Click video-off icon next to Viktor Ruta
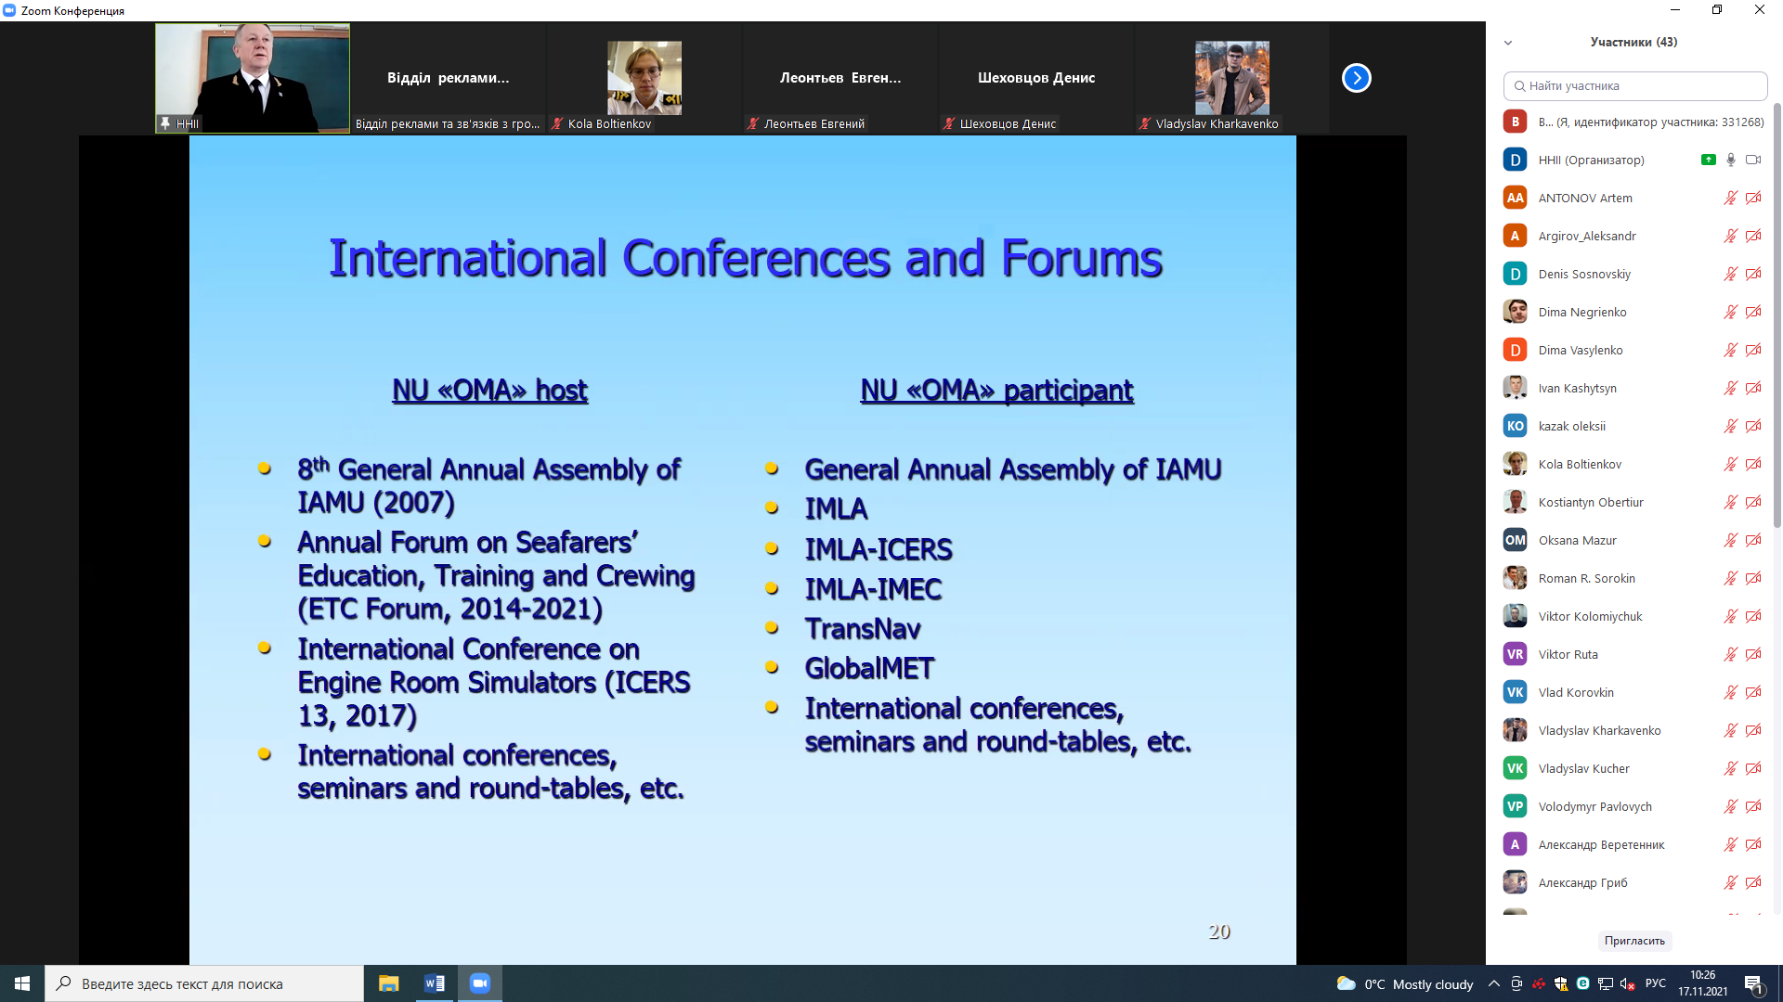Viewport: 1783px width, 1002px height. click(1753, 654)
